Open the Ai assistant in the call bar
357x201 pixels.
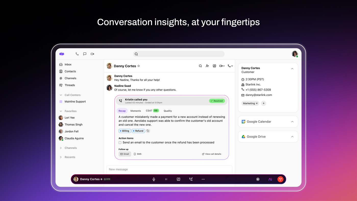pyautogui.click(x=270, y=179)
